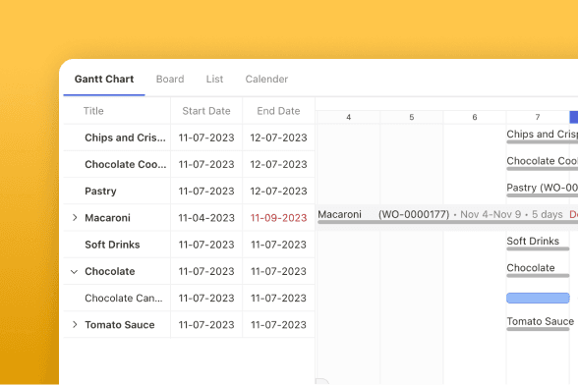Open the List view tab
The image size is (578, 385).
[x=214, y=80]
